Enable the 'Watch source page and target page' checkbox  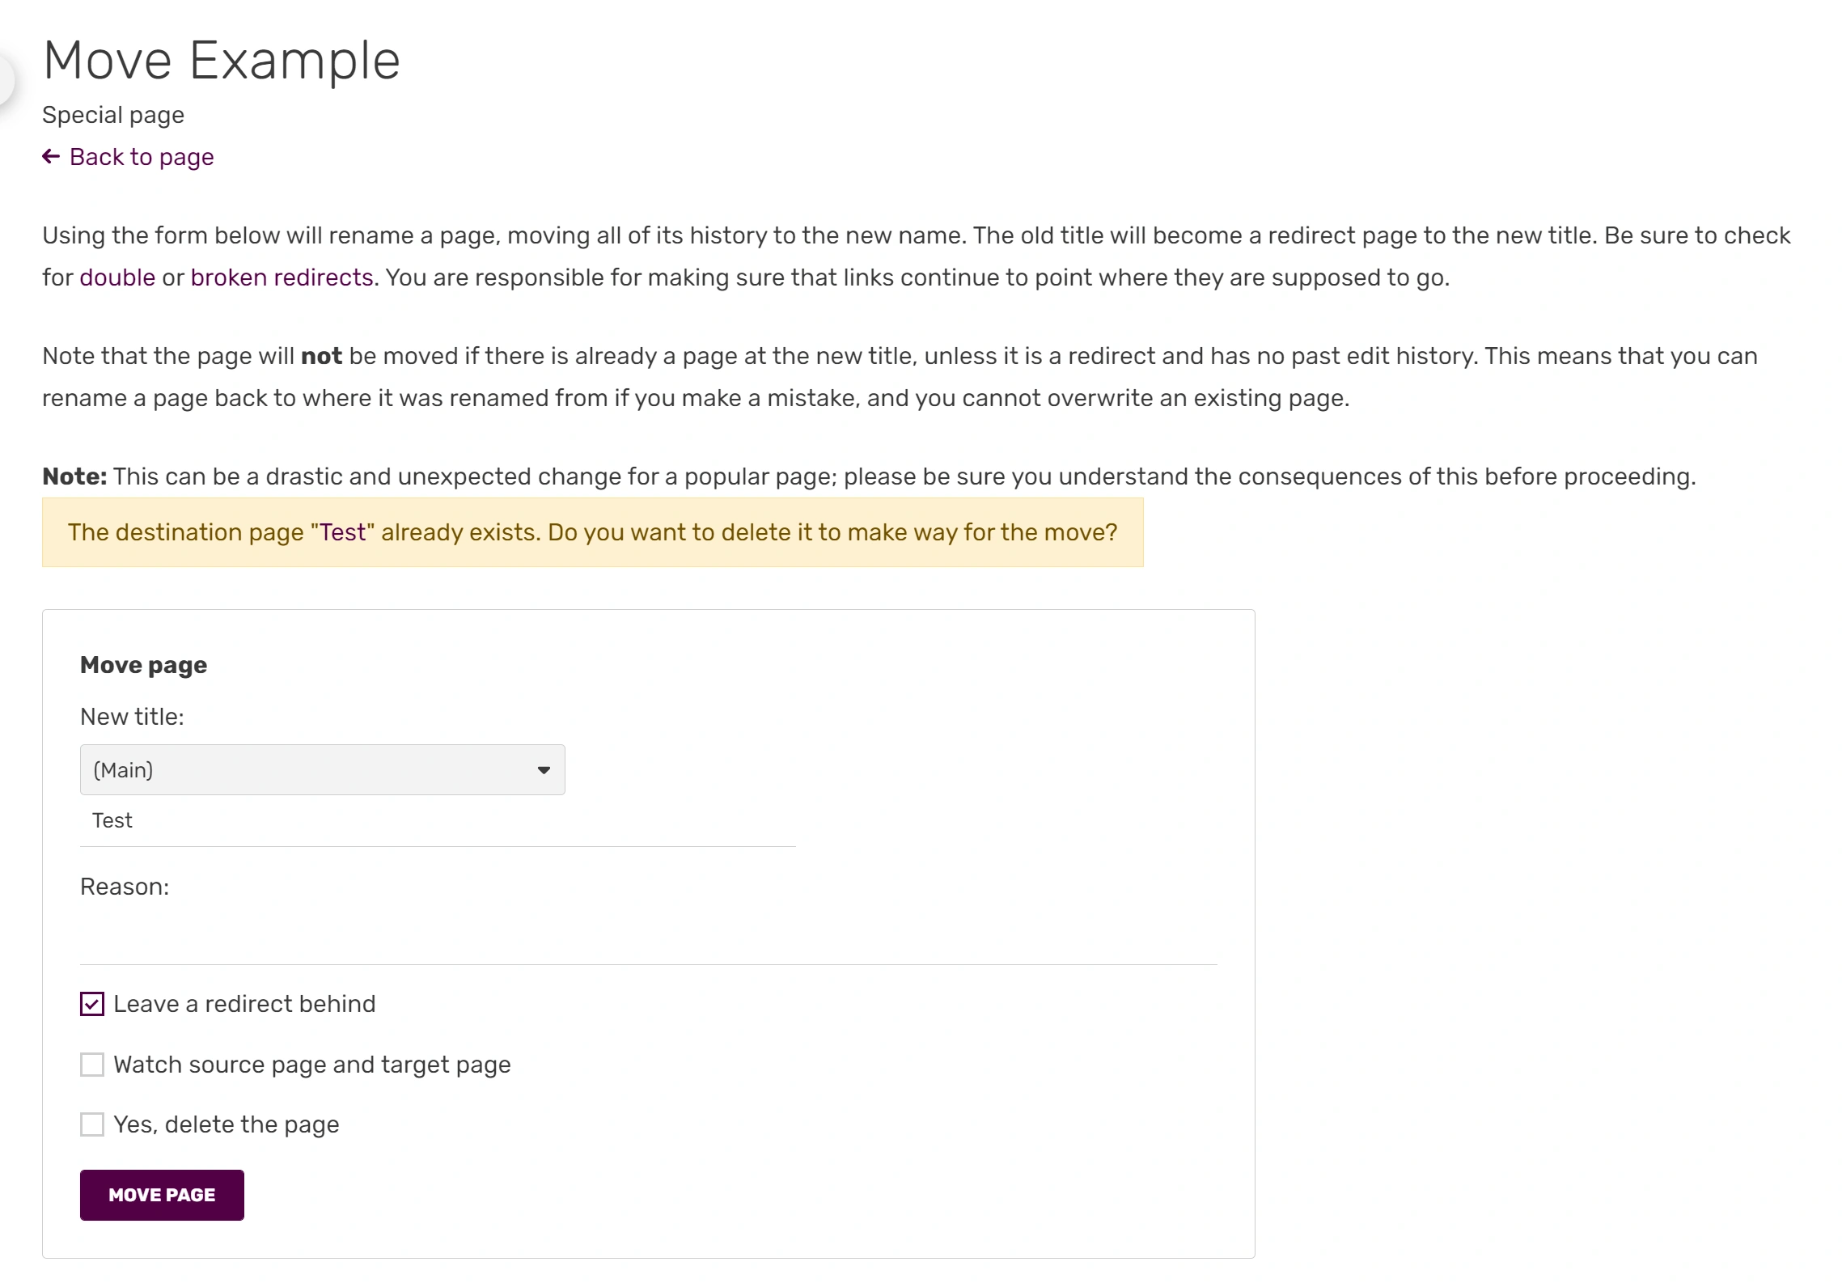coord(92,1065)
